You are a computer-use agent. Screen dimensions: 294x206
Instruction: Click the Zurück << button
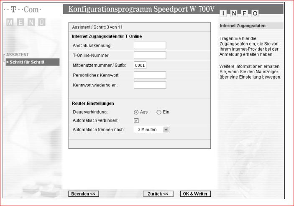[158, 194]
